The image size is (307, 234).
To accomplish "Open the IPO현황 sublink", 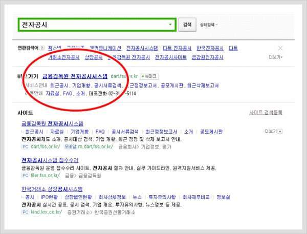I will (49, 197).
